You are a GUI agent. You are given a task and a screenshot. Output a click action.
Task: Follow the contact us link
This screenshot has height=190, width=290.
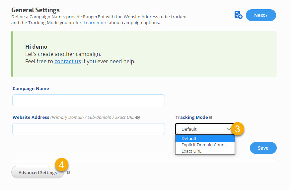pos(68,61)
